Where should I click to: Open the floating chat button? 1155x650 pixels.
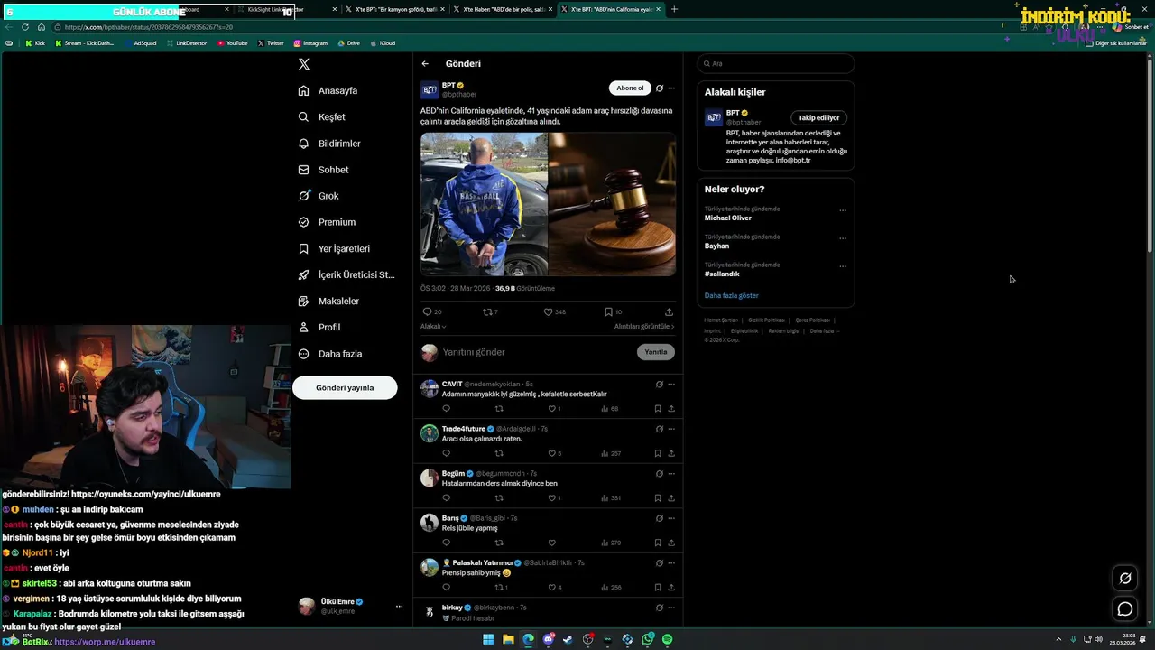[1125, 609]
